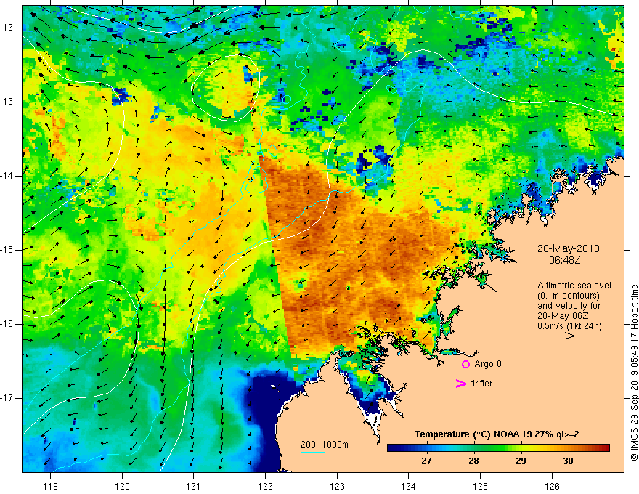Click the 119 longitude axis label
Screen dimensions: 639x494
pyautogui.click(x=51, y=486)
